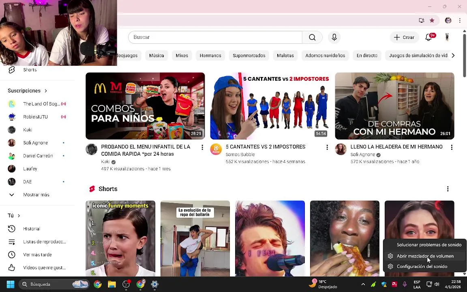This screenshot has height=292, width=467.
Task: Open Ver más tarde from the sidebar
Action: click(x=37, y=255)
